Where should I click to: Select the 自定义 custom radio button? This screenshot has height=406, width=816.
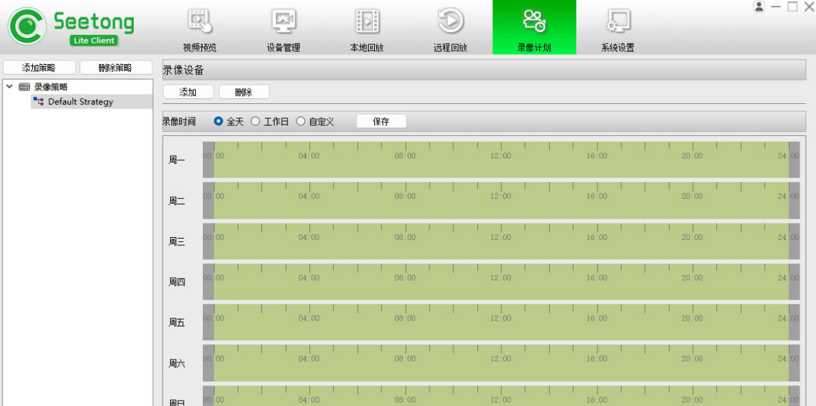pyautogui.click(x=300, y=122)
